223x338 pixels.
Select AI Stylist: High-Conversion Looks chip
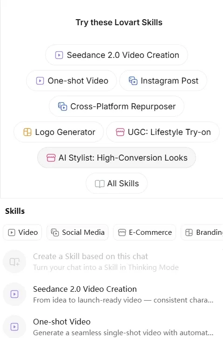click(116, 158)
